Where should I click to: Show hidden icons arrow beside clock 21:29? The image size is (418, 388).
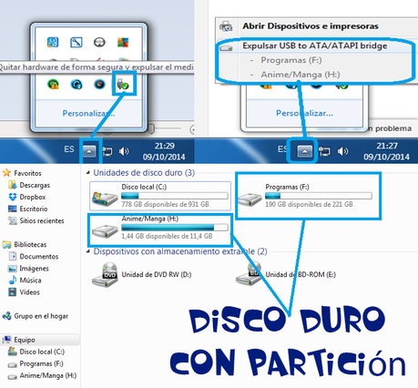click(x=89, y=151)
